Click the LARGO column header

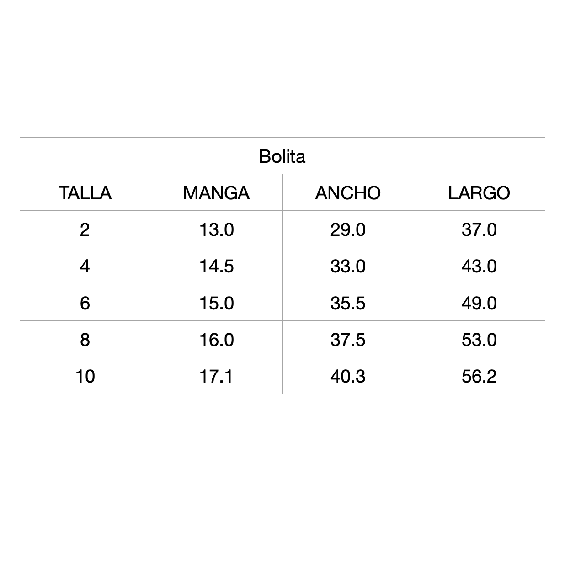click(479, 193)
